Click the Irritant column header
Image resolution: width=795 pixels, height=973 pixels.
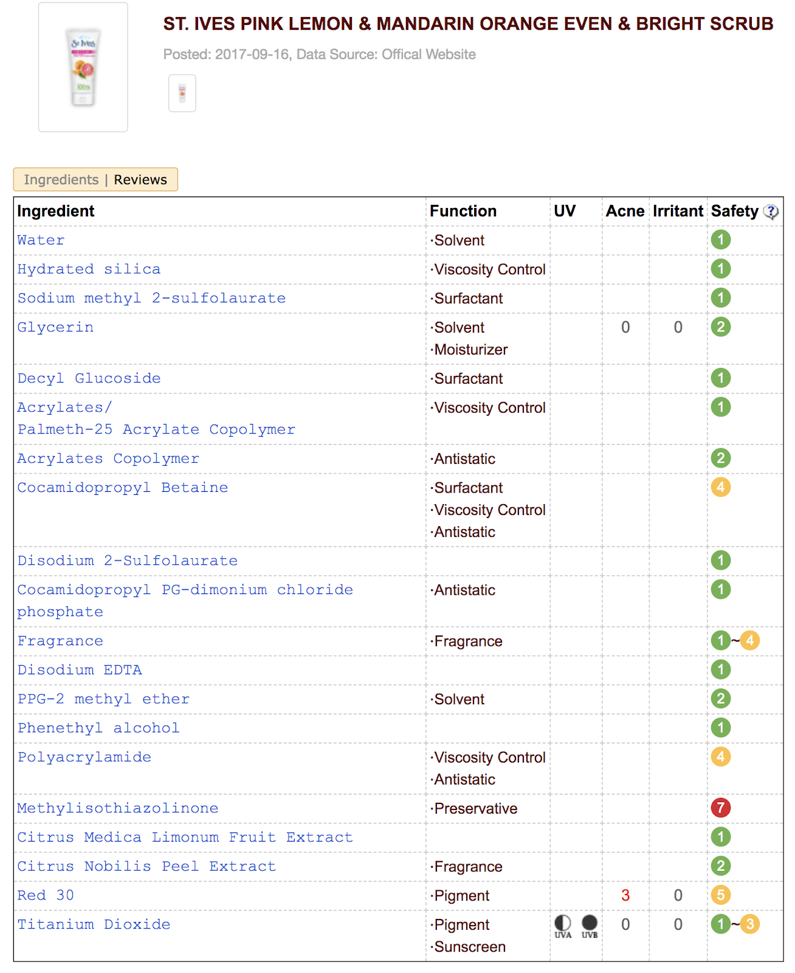pos(678,212)
